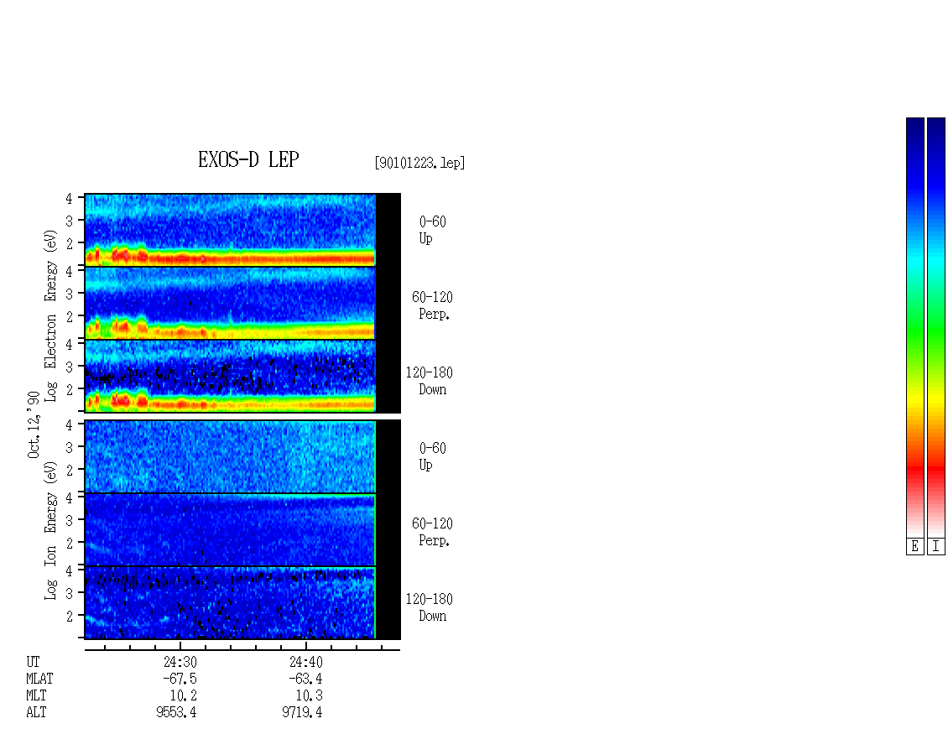Click the MLAT row label
Image resolution: width=948 pixels, height=734 pixels.
coord(40,679)
